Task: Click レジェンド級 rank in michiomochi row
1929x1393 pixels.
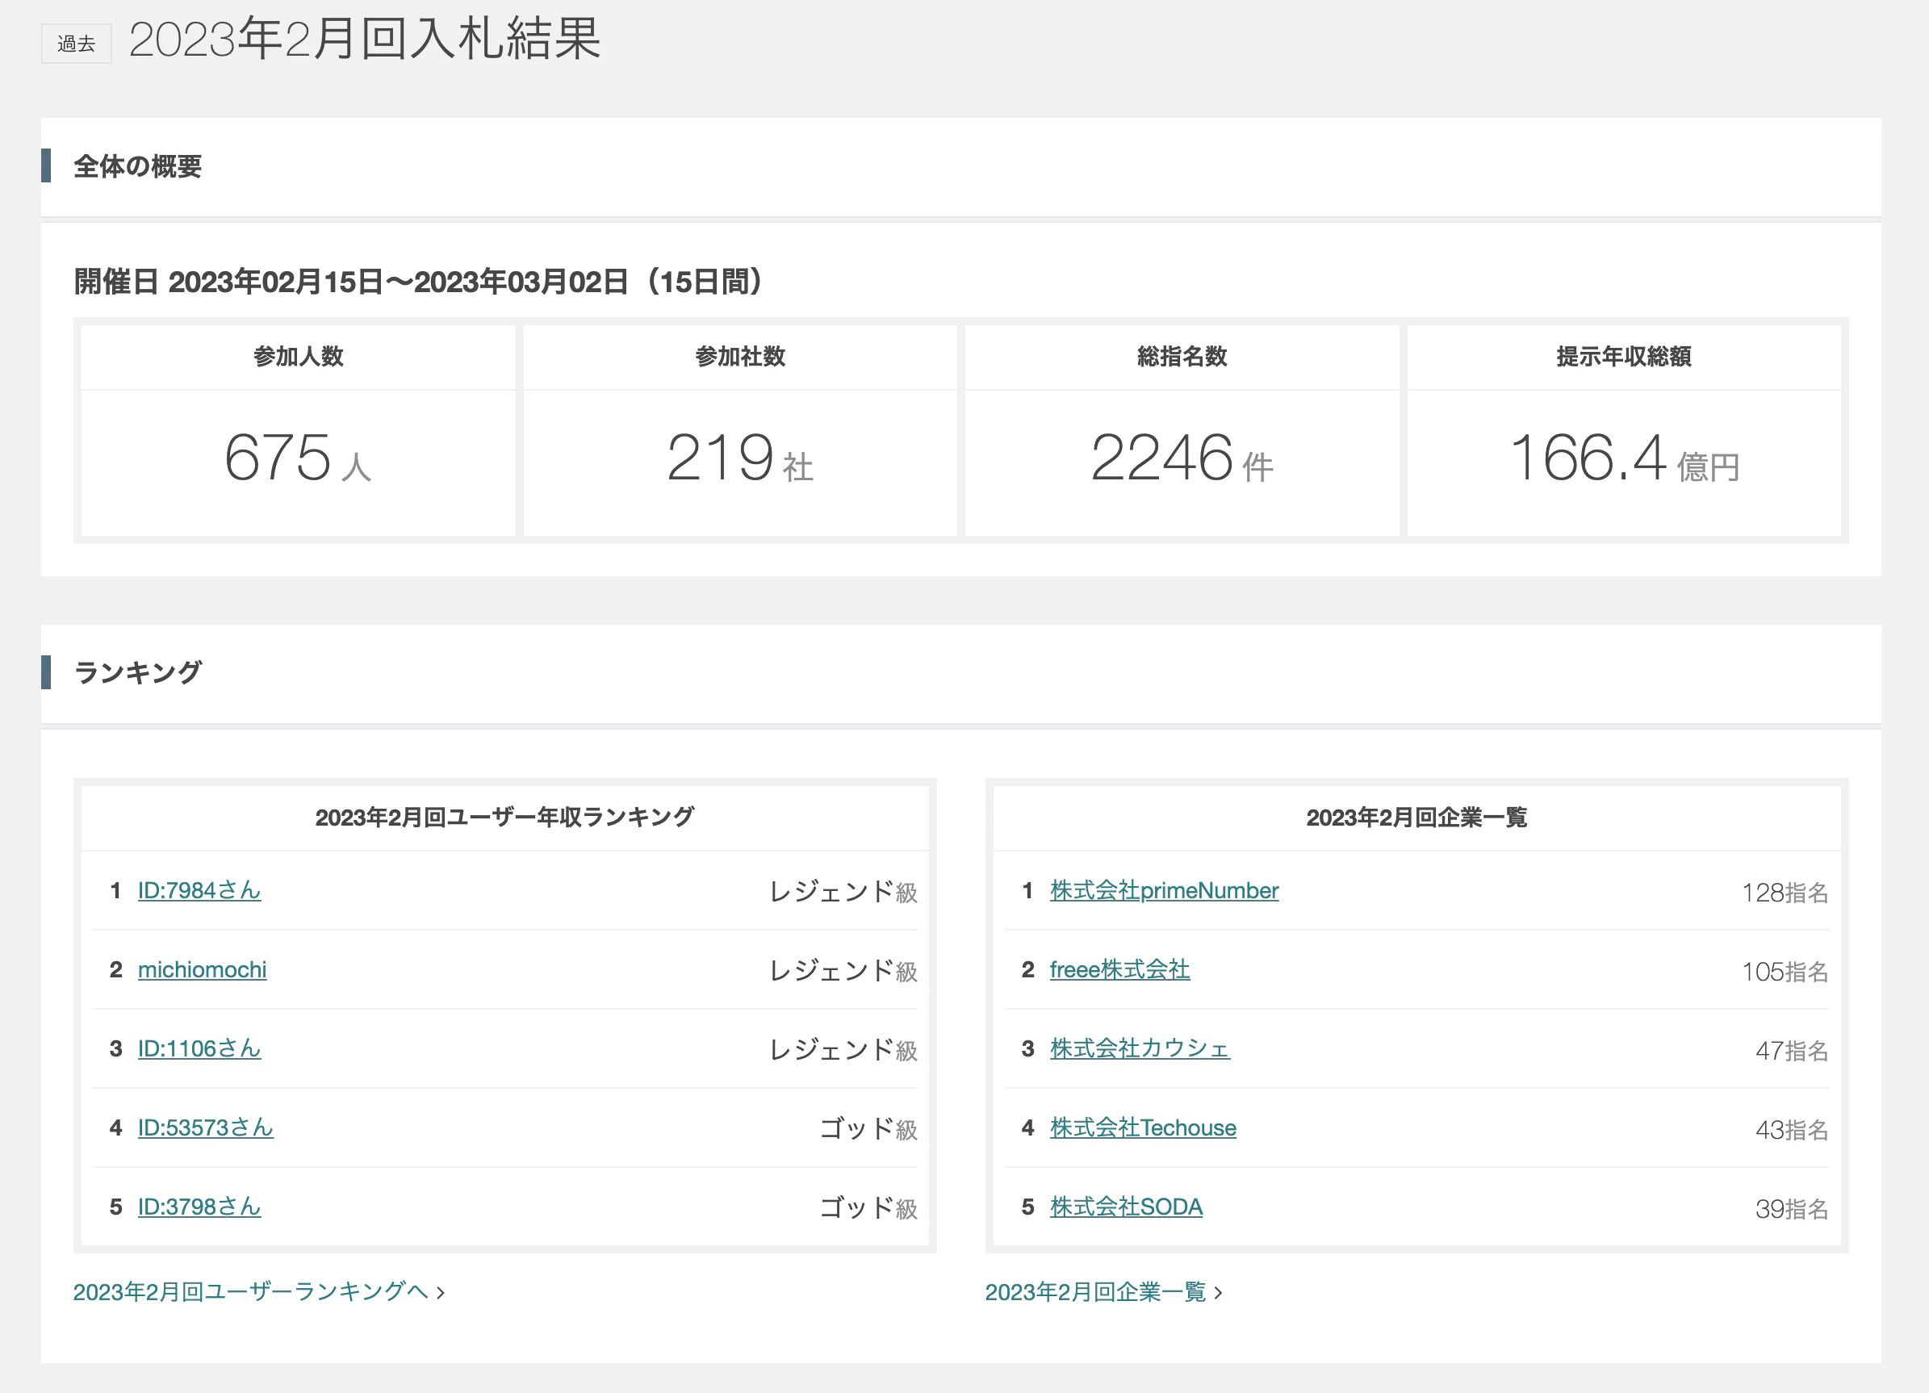Action: [843, 970]
